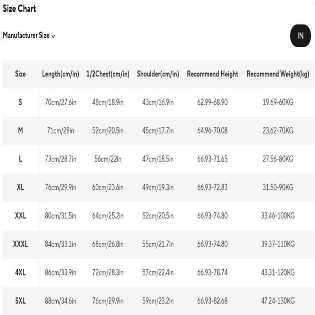Select the L size row label
The image size is (315, 315).
click(20, 159)
